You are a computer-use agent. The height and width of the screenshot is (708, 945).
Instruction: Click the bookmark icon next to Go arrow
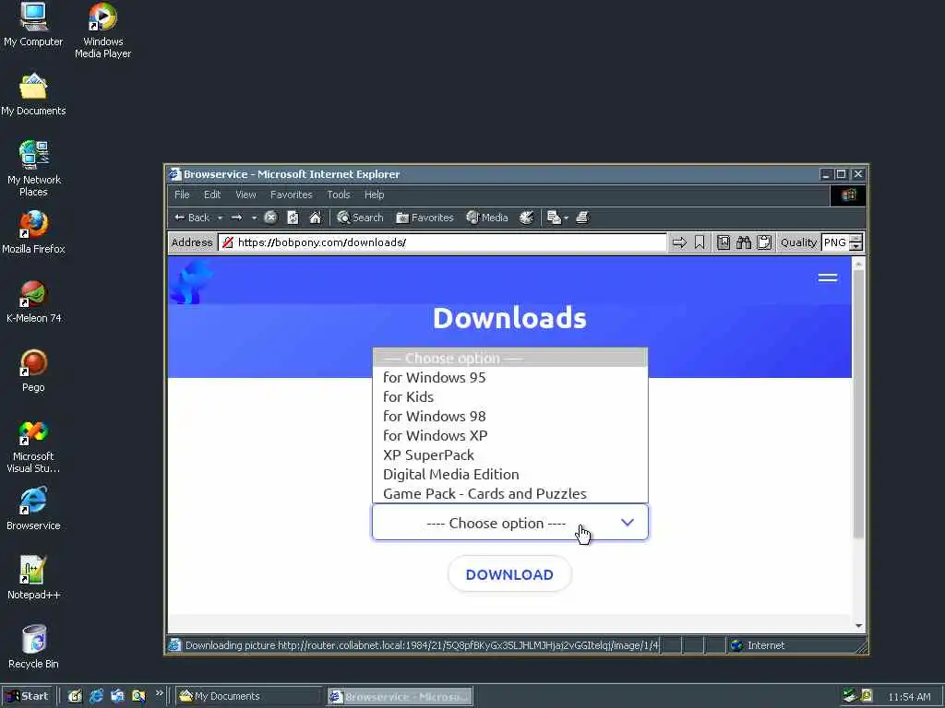(700, 242)
